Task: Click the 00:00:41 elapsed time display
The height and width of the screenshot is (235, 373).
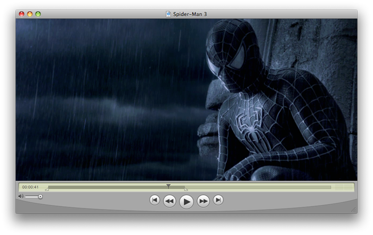Action: [30, 187]
